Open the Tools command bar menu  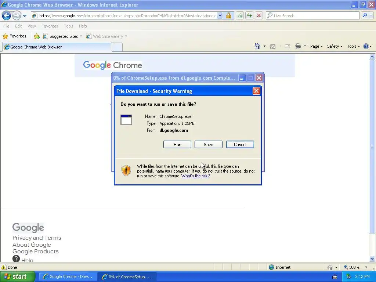click(354, 46)
